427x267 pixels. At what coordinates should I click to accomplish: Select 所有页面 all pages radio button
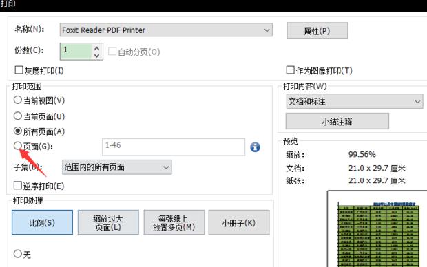(18, 131)
